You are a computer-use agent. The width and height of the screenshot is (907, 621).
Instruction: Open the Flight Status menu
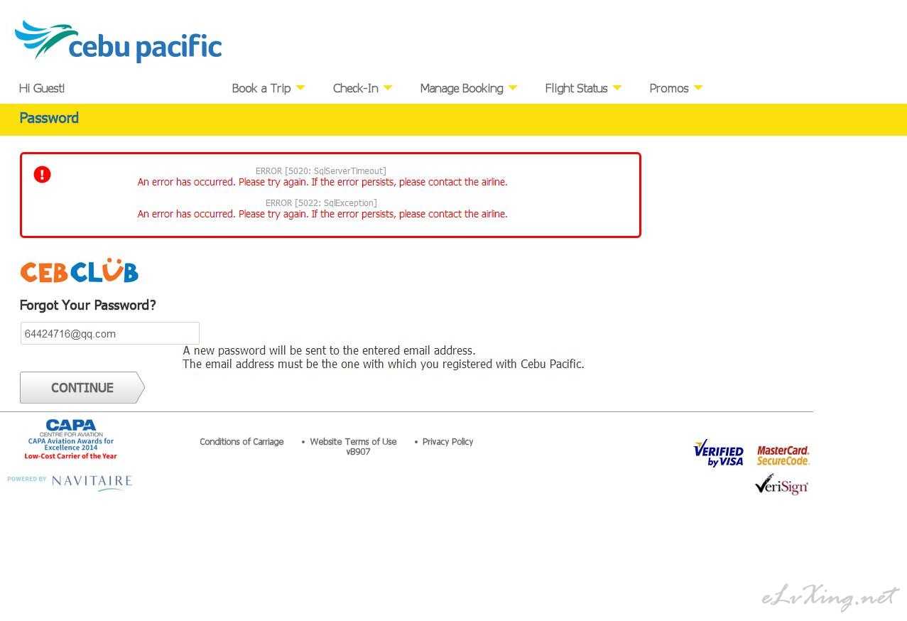click(576, 88)
